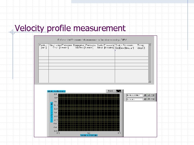The height and width of the screenshot is (145, 194).
Task: Click the X-scale autoscale lock icon in top legend row
Action: pyautogui.click(x=145, y=95)
